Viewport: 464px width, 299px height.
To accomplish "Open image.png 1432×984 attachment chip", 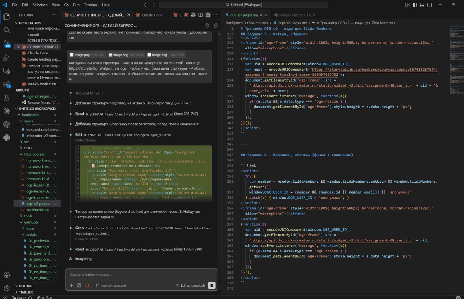I will [x=125, y=55].
